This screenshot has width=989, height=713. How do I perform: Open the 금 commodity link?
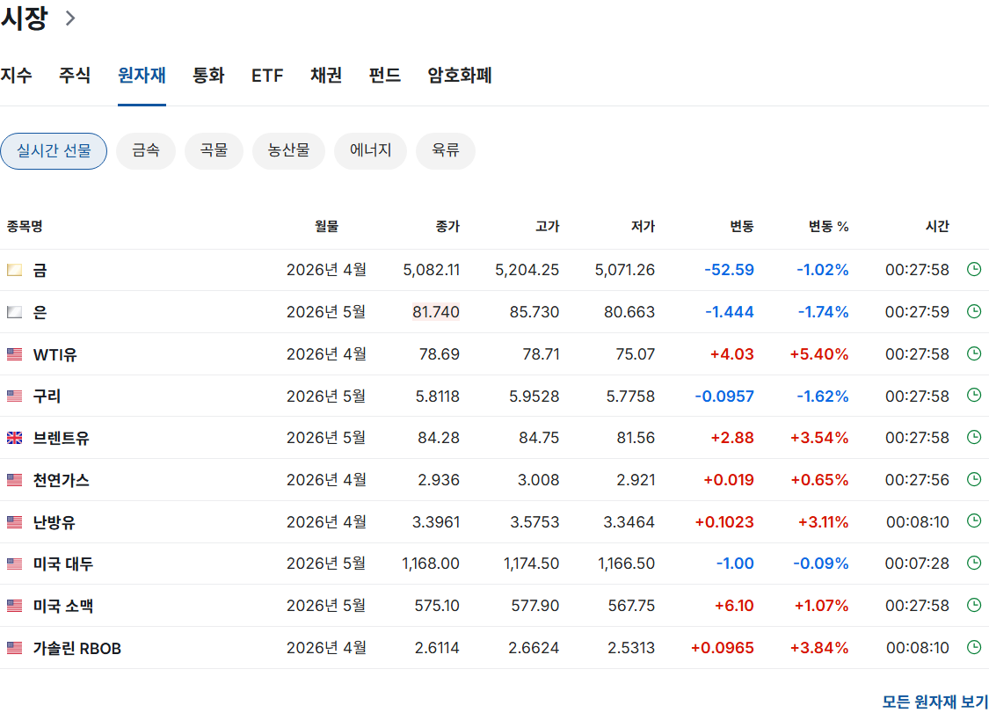click(x=40, y=270)
